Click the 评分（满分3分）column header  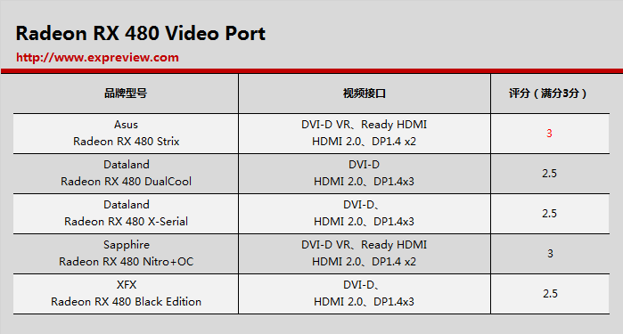pyautogui.click(x=550, y=94)
